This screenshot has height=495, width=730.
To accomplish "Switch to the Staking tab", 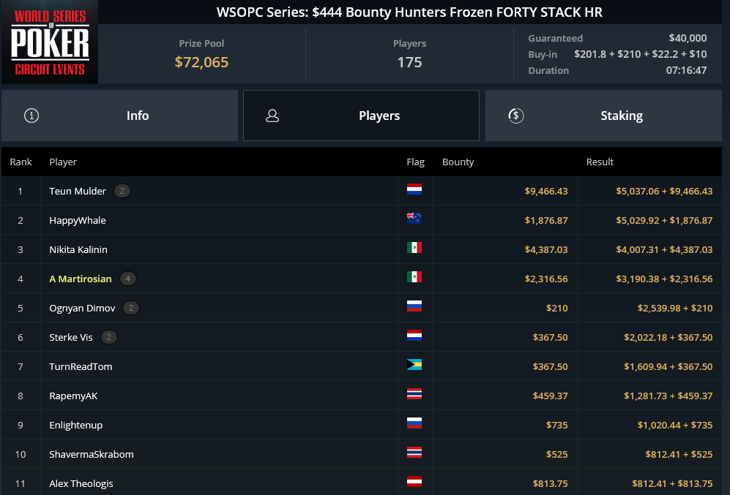I will (603, 116).
